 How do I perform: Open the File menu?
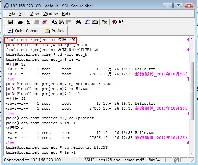coord(12,14)
